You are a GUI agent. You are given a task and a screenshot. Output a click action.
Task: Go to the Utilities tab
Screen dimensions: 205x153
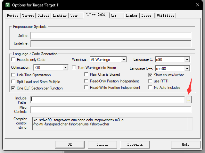(166, 15)
